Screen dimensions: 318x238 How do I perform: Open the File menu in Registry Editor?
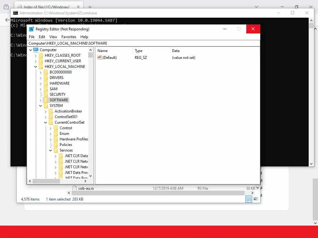coord(32,37)
